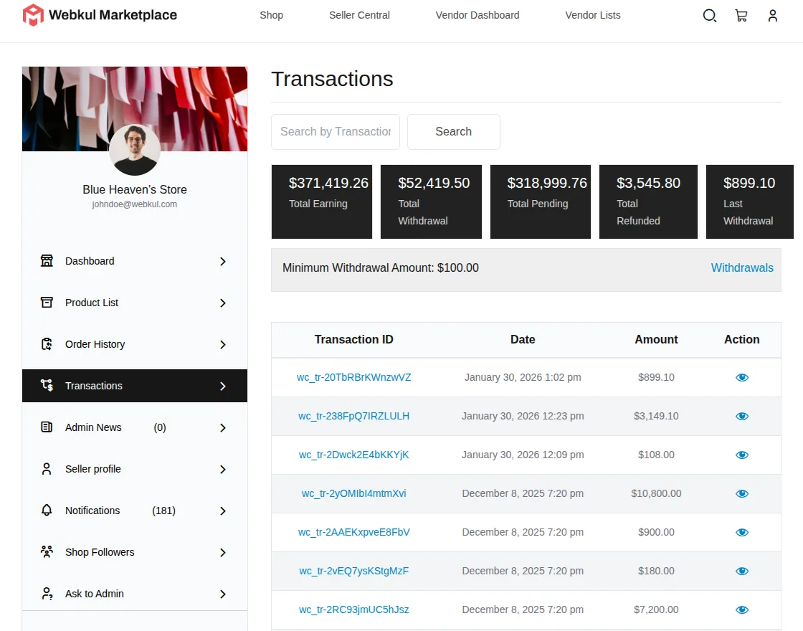The image size is (803, 631).
Task: Click the Webkul Marketplace logo
Action: 99,14
